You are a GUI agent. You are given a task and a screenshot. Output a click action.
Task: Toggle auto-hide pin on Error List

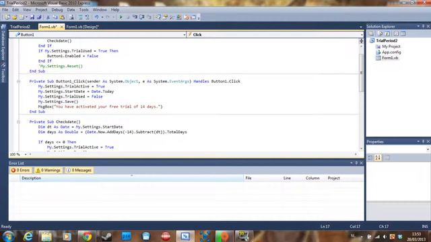pyautogui.click(x=356, y=163)
